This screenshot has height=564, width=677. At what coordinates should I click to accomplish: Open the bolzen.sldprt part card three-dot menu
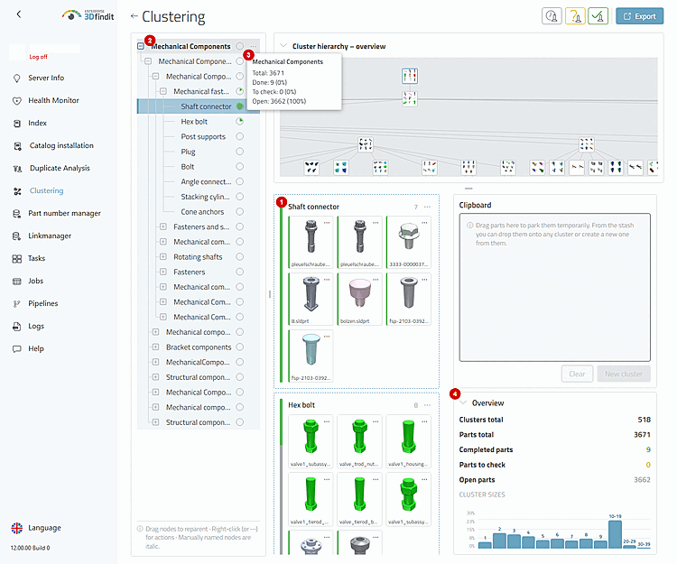click(376, 280)
